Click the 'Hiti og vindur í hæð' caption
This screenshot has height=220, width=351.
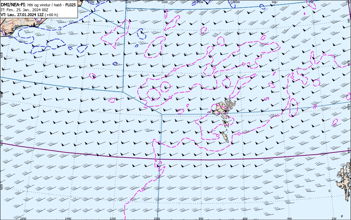tap(45, 5)
